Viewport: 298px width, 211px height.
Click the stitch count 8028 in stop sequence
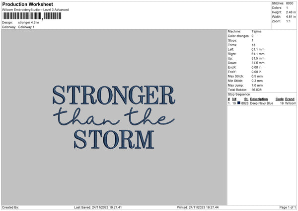(245, 103)
